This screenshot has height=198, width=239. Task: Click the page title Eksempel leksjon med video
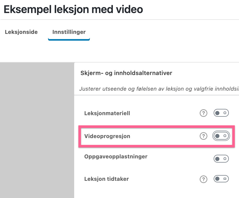click(x=73, y=10)
